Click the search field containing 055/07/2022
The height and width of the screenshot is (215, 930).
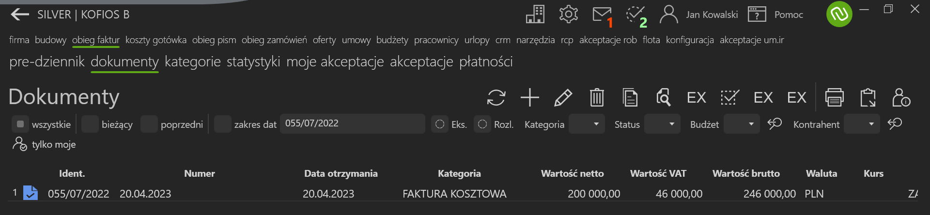353,123
